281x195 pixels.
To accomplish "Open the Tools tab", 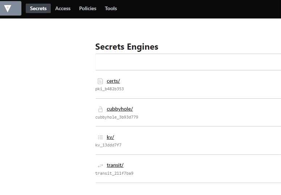I will 111,8.
